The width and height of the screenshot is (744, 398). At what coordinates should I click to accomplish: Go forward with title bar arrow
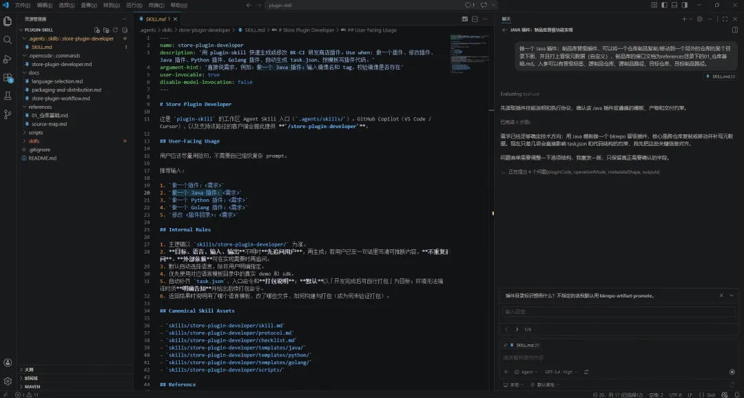pos(258,6)
